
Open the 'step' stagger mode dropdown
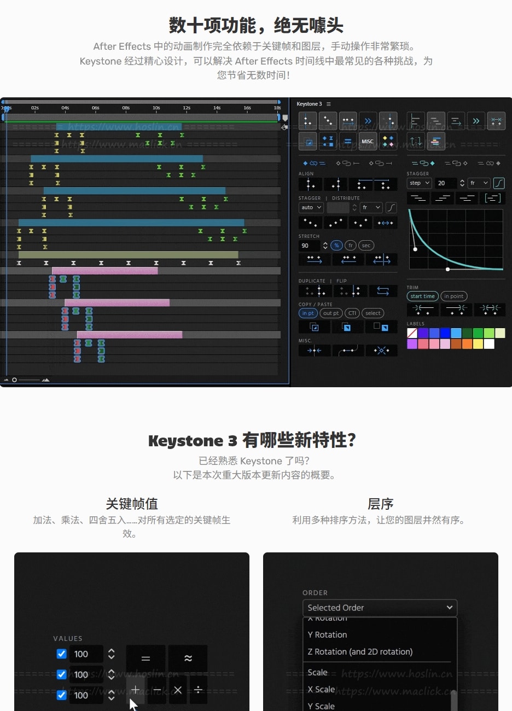click(x=420, y=183)
